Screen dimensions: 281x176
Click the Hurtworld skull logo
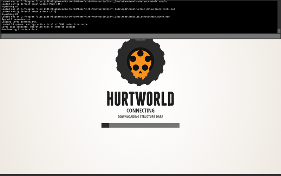pyautogui.click(x=140, y=62)
